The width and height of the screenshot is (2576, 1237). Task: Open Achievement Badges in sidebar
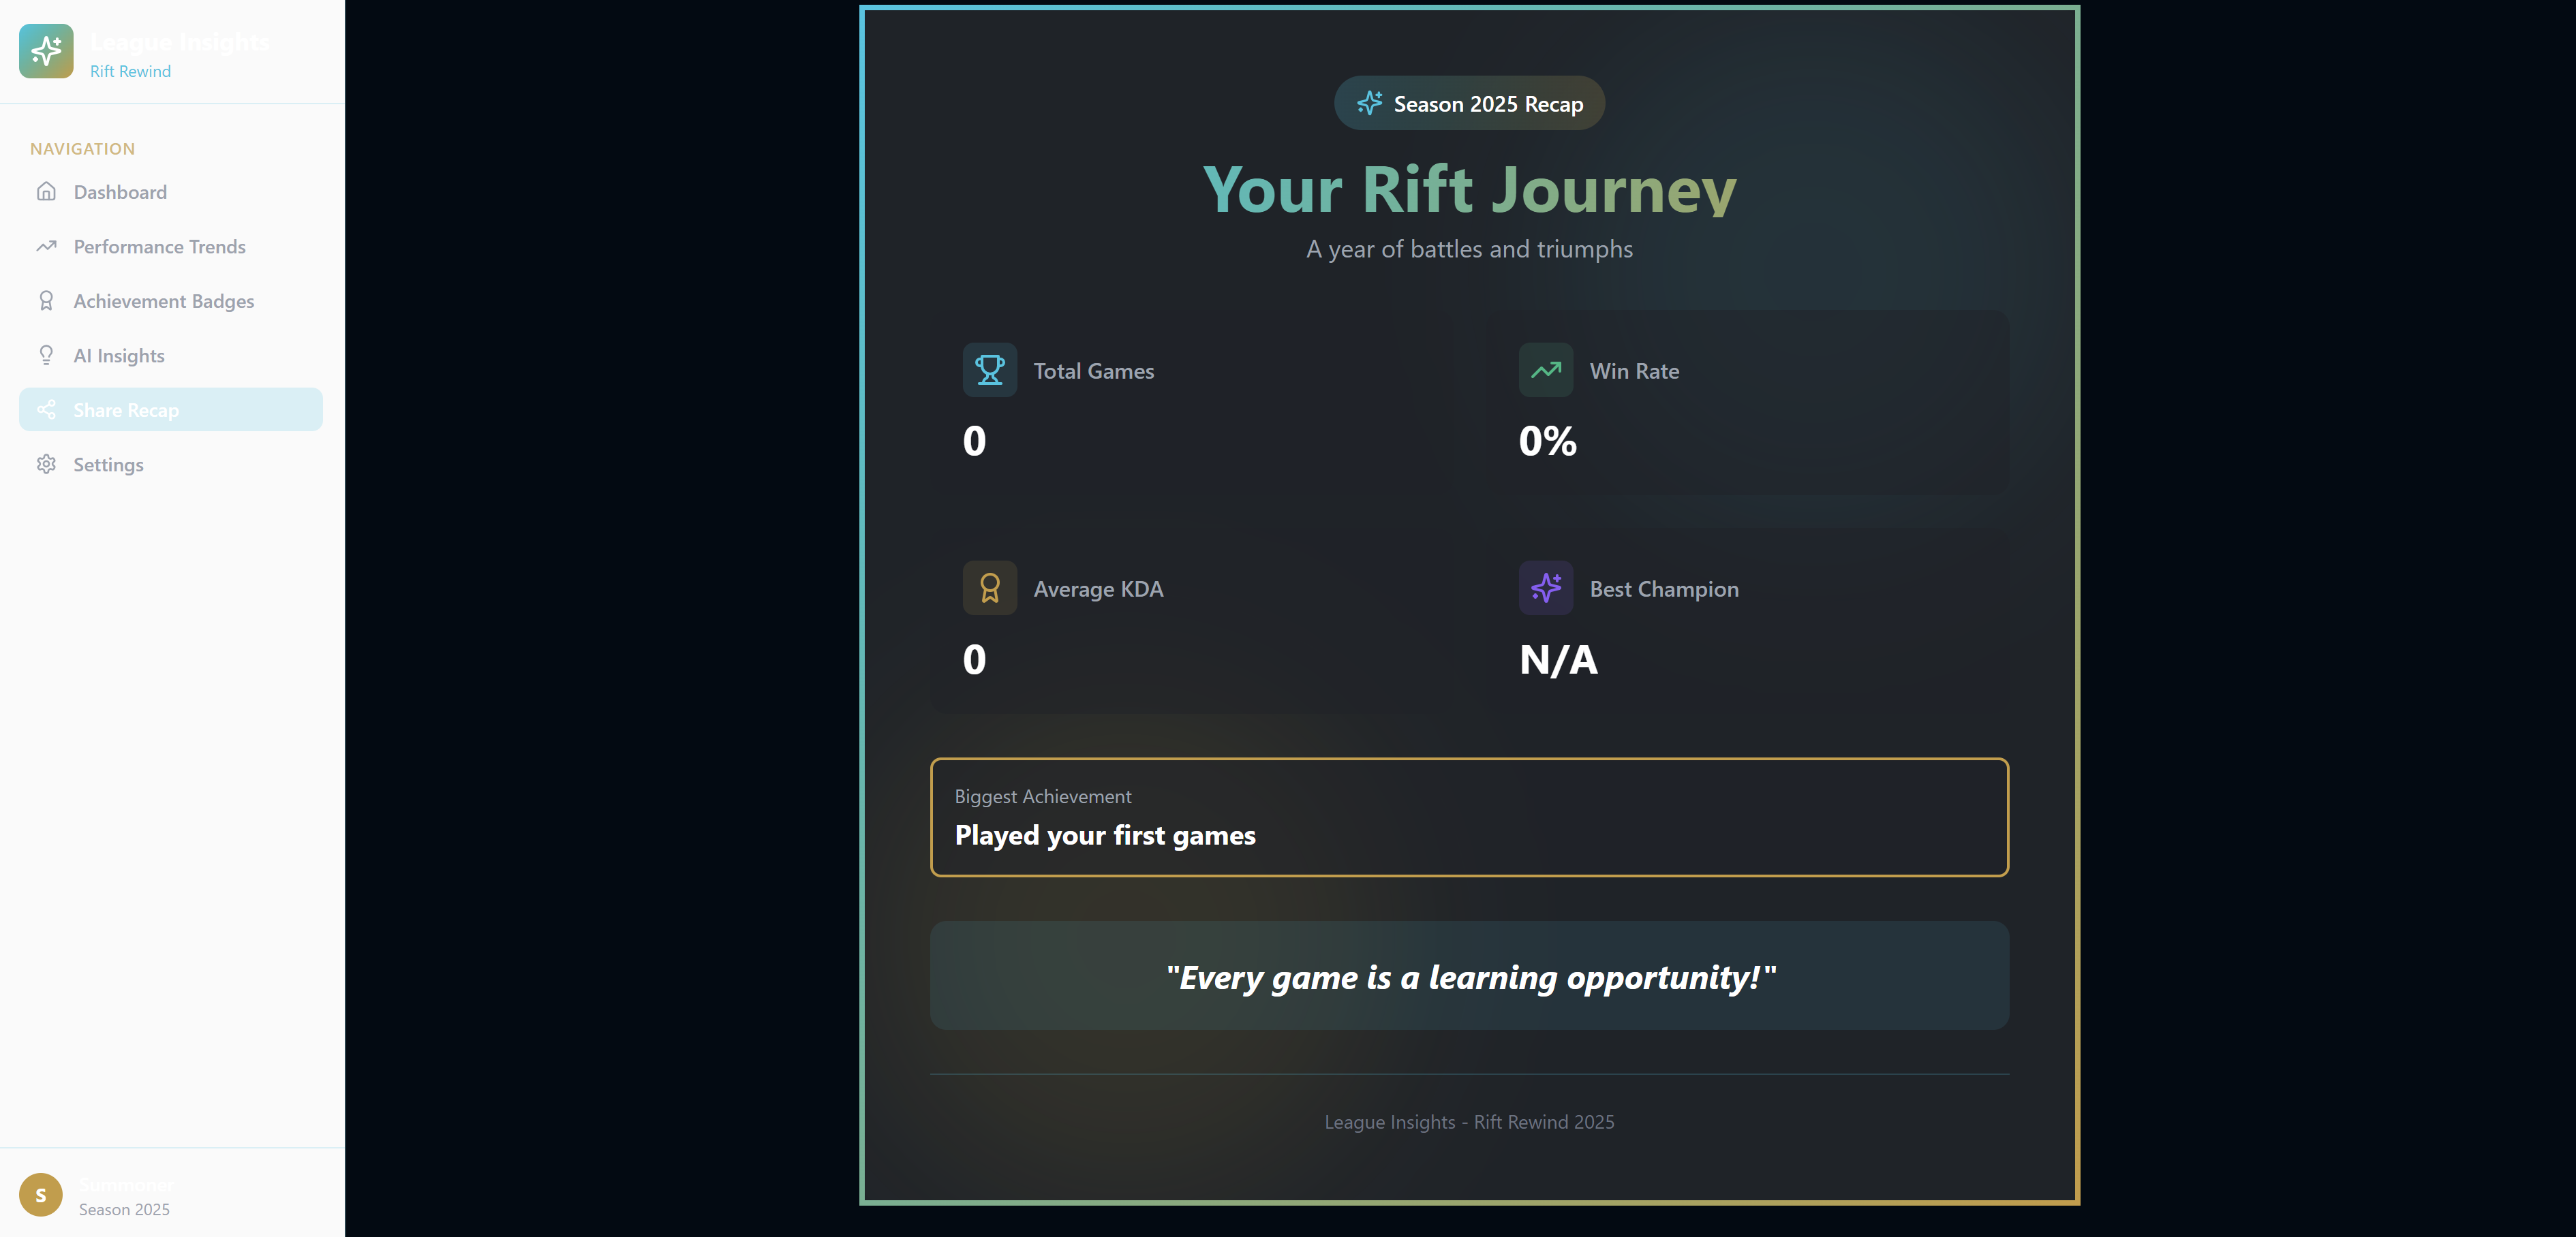pos(163,301)
